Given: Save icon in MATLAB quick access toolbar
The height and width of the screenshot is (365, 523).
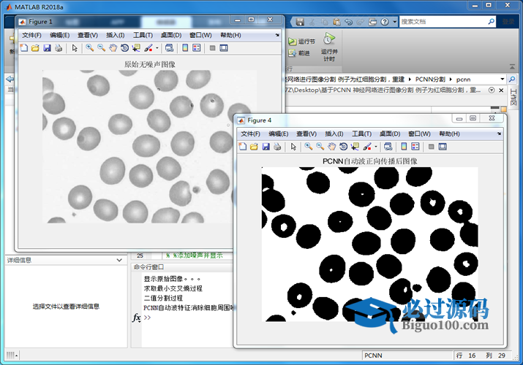Looking at the screenshot, I should pos(300,22).
